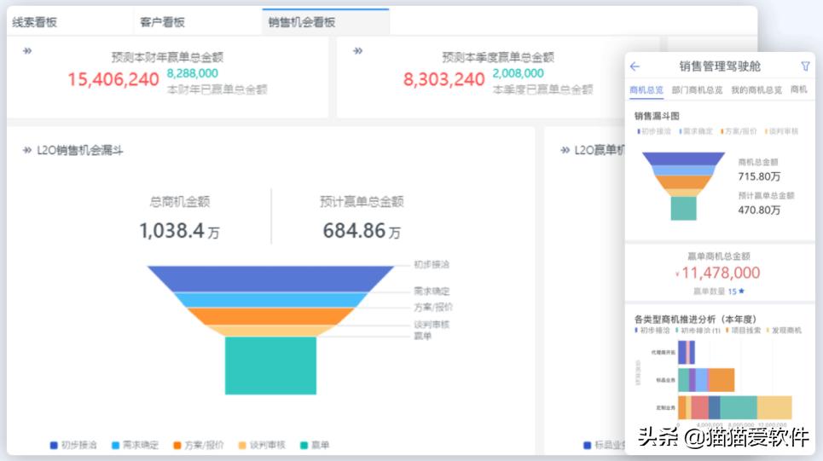Open the filter funnel icon in 销售管理驾驶舱
Viewport: 823px width, 461px height.
(x=805, y=66)
